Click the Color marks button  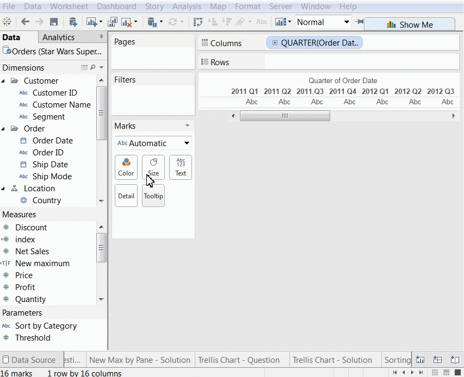pos(126,167)
